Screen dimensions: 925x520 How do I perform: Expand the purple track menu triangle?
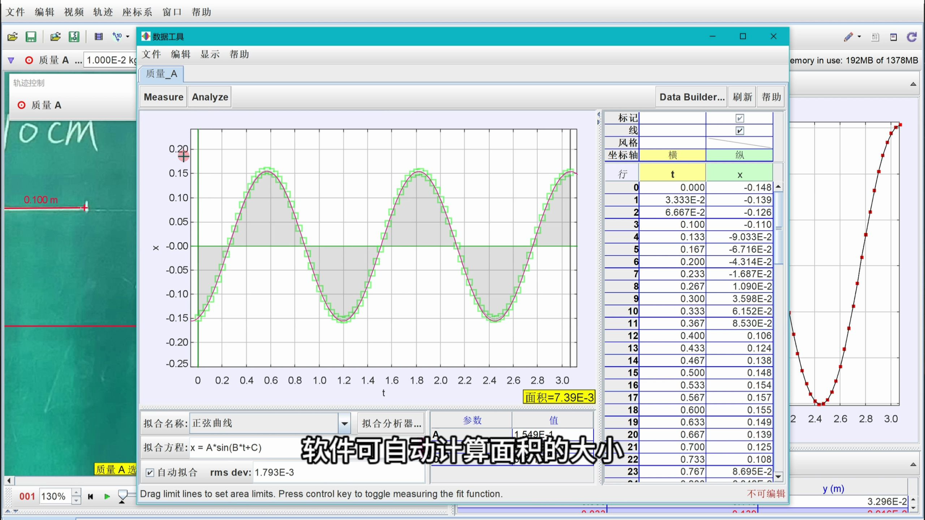[x=11, y=60]
